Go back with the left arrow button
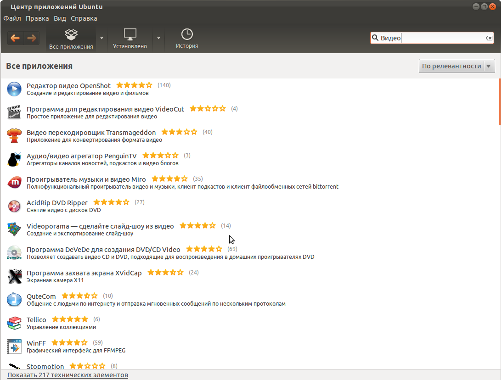The height and width of the screenshot is (380, 502). tap(15, 38)
